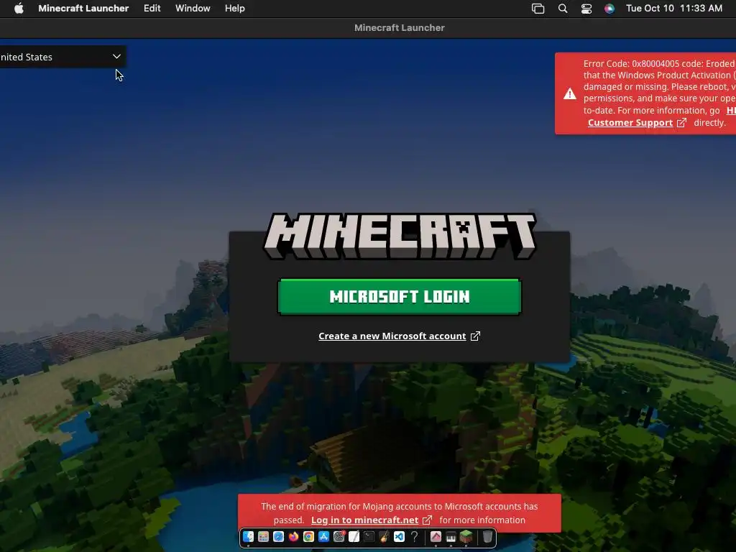Viewport: 736px width, 552px height.
Task: Open the Trash from the Dock
Action: point(488,536)
